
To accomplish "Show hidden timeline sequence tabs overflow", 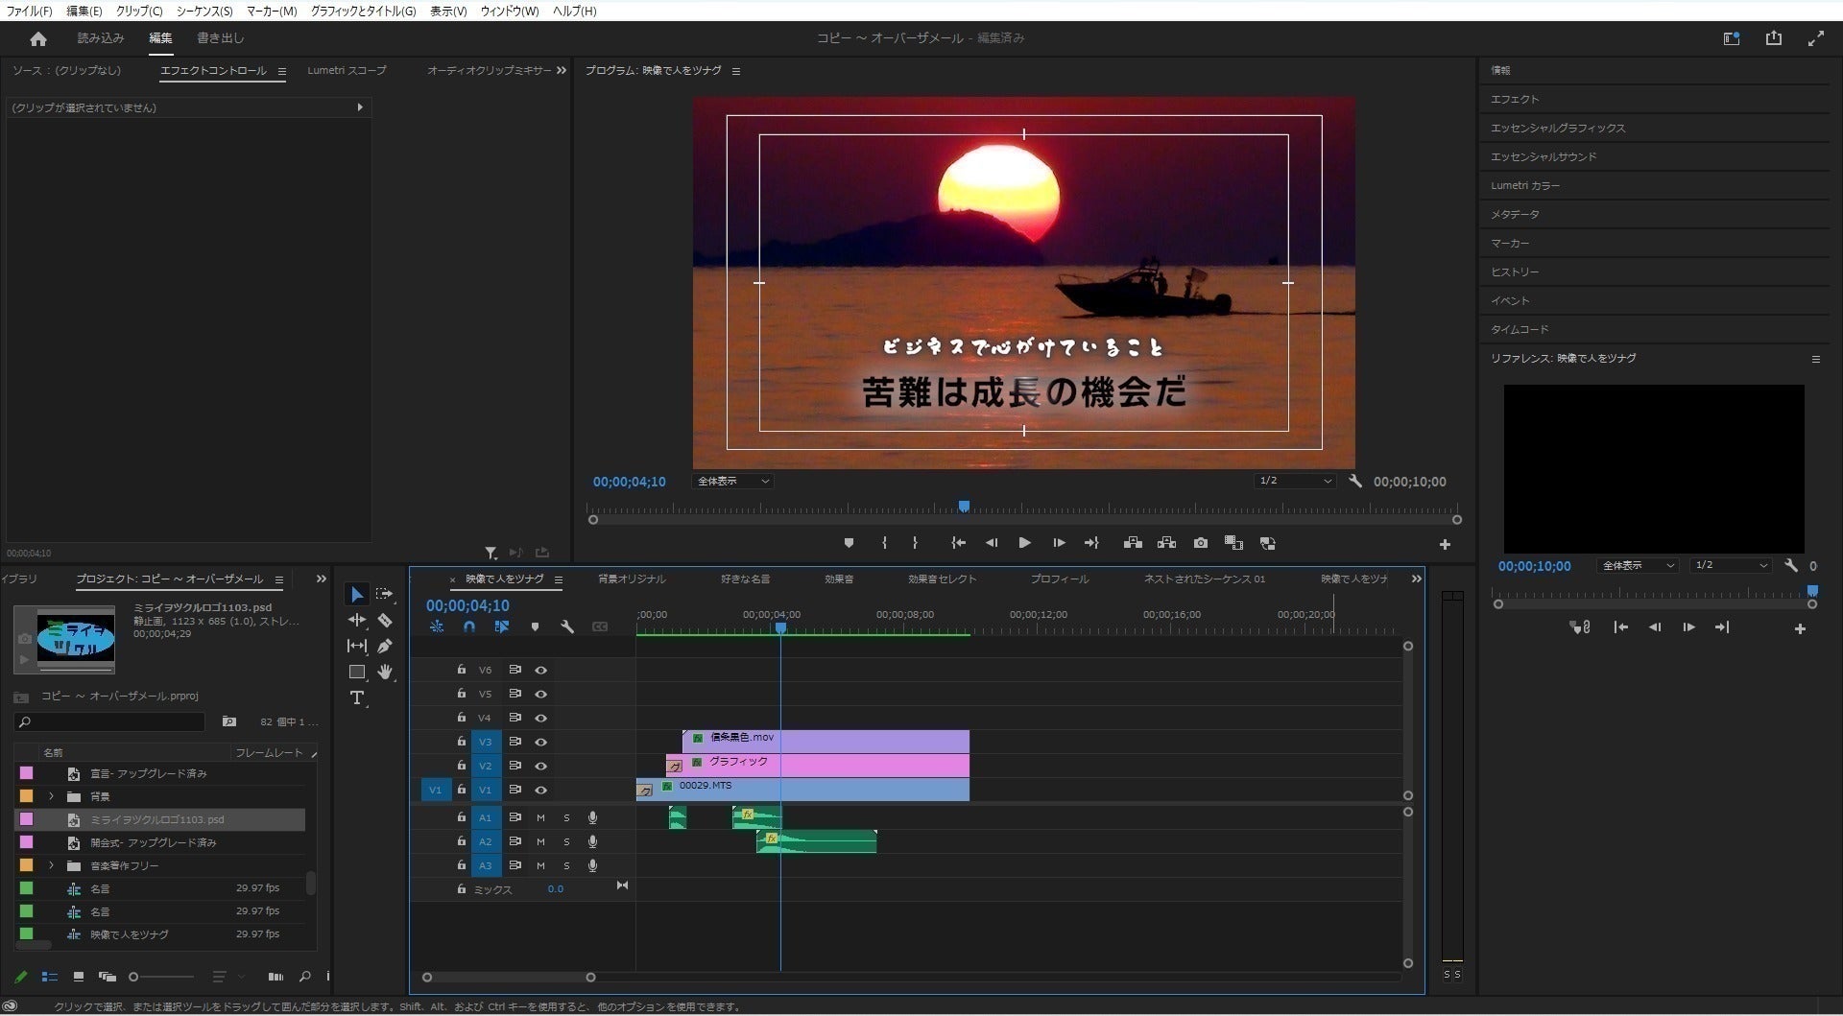I will click(1416, 579).
